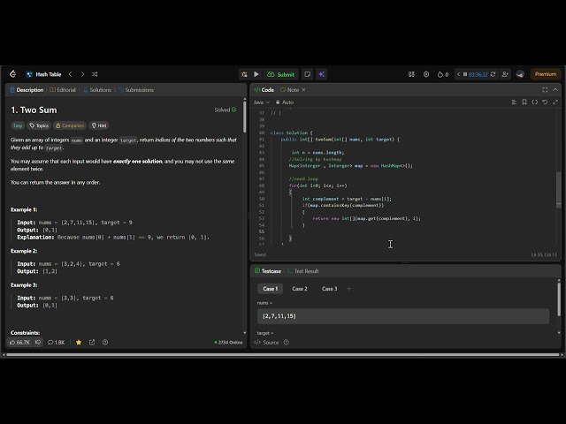This screenshot has width=566, height=424.
Task: Go to the previous problem arrow
Action: pos(71,74)
